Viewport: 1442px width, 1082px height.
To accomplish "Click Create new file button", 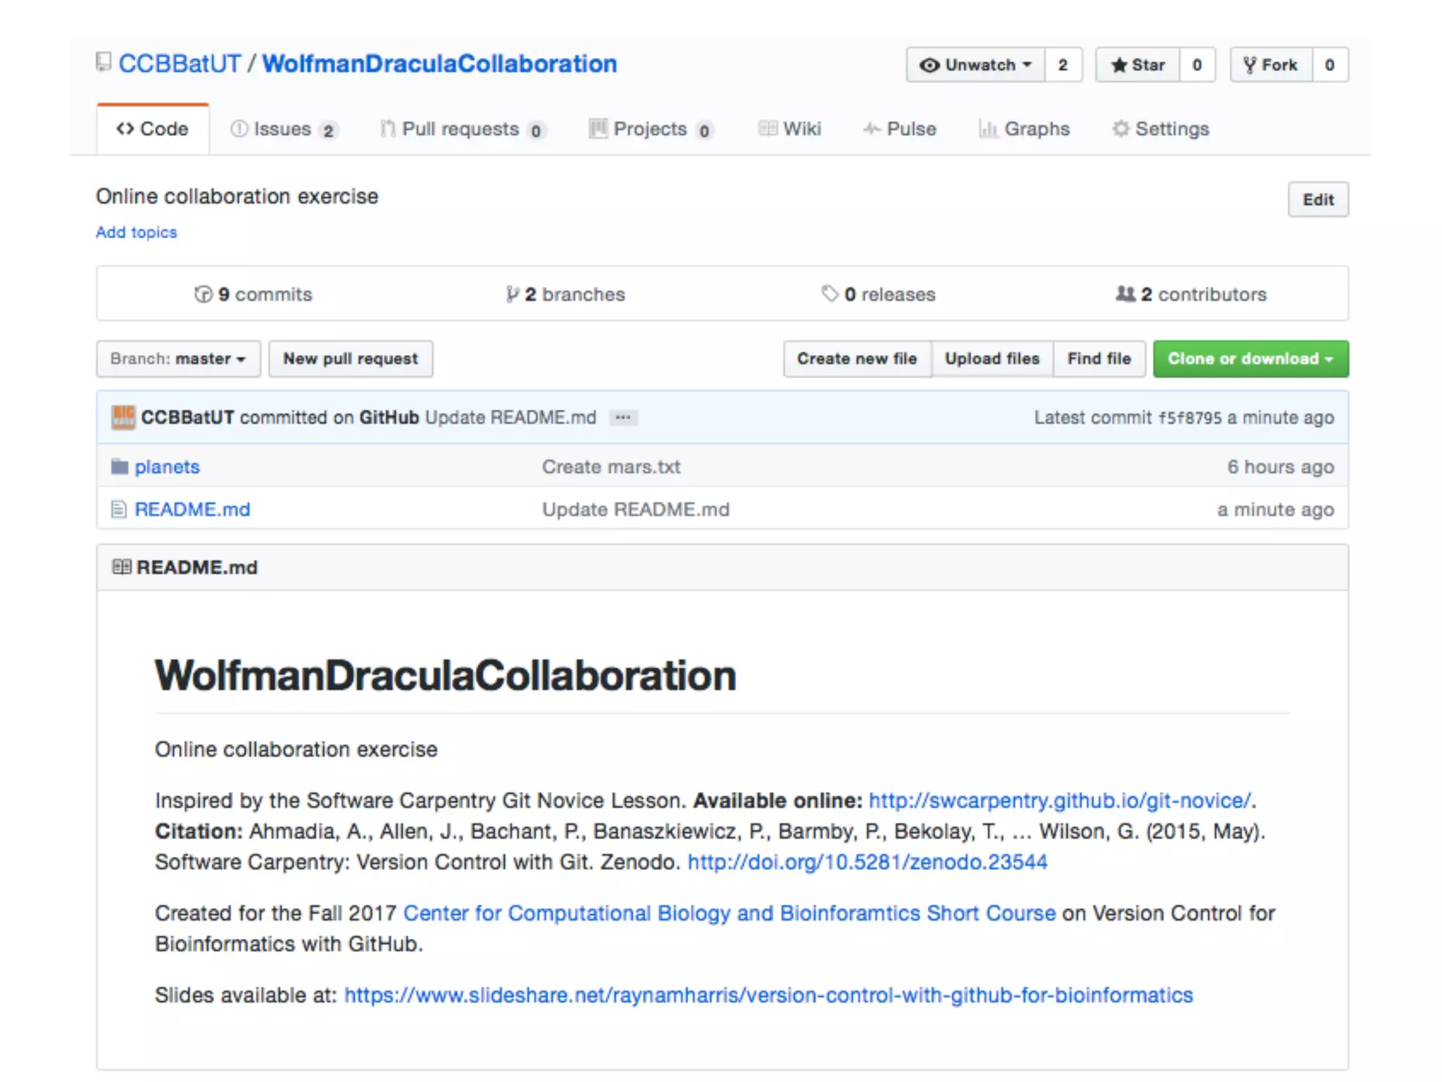I will pyautogui.click(x=857, y=359).
